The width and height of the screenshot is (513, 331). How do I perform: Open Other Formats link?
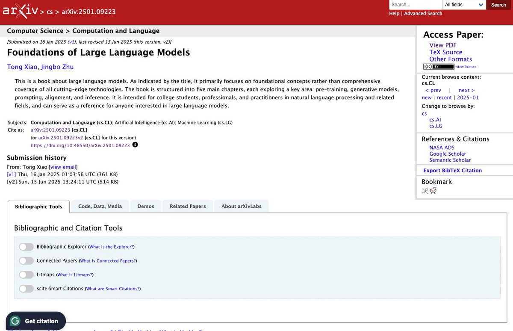pyautogui.click(x=451, y=59)
